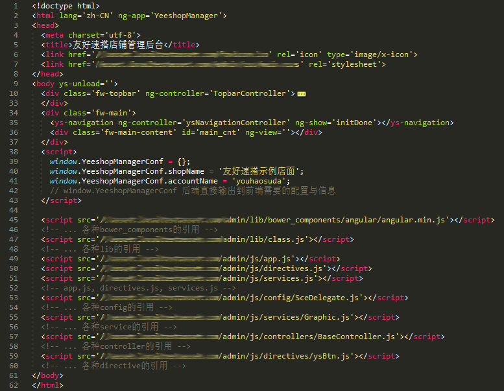Click line number 1 in the gutter
Image resolution: width=504 pixels, height=391 pixels.
[15, 6]
